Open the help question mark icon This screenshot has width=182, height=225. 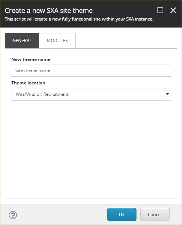13,215
